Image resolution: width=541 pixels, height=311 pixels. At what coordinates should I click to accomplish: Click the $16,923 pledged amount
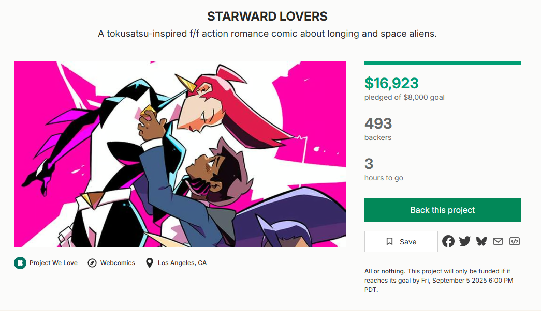point(391,83)
